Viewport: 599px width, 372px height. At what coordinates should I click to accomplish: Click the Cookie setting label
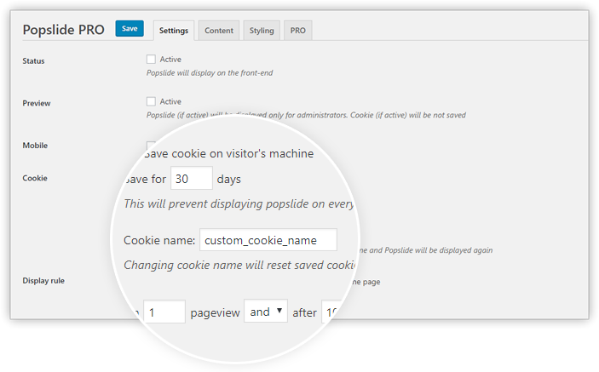[35, 178]
